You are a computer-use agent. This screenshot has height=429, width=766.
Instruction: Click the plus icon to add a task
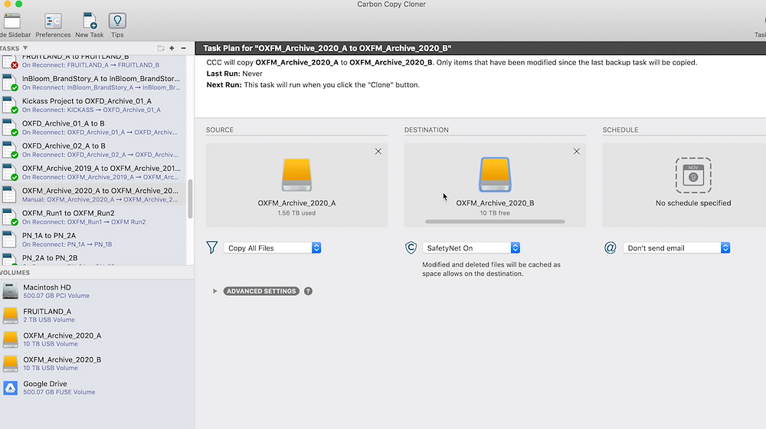[172, 48]
